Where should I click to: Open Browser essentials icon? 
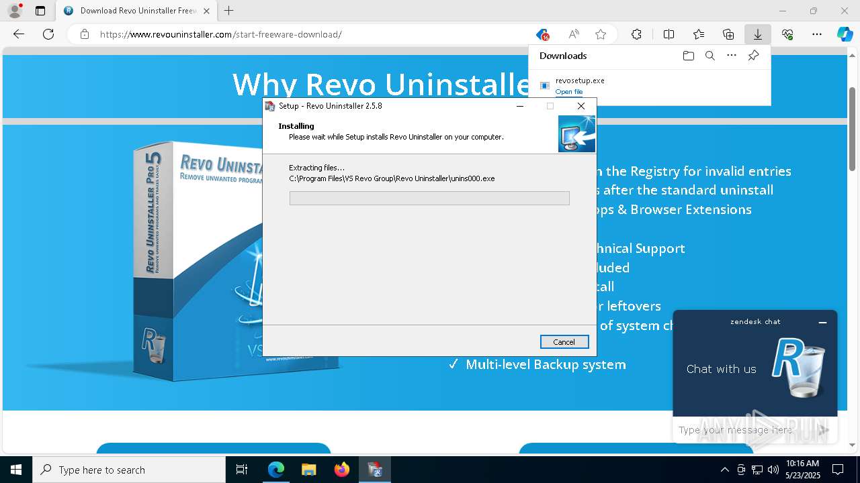(787, 34)
